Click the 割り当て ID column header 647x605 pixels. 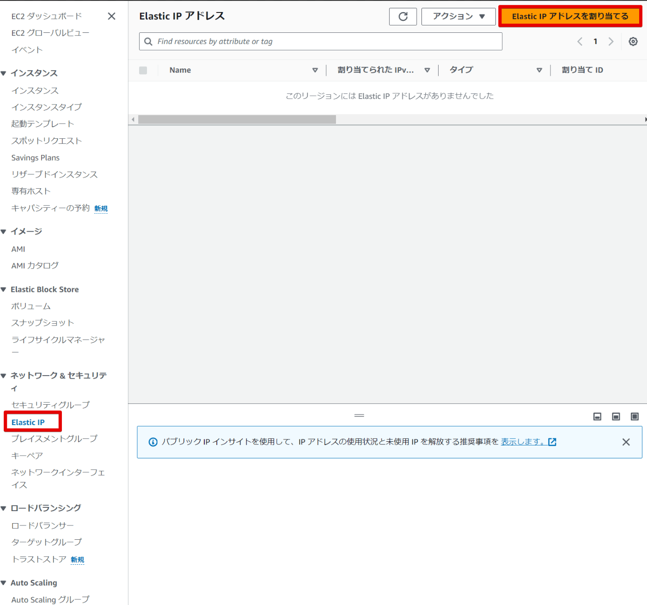coord(582,70)
